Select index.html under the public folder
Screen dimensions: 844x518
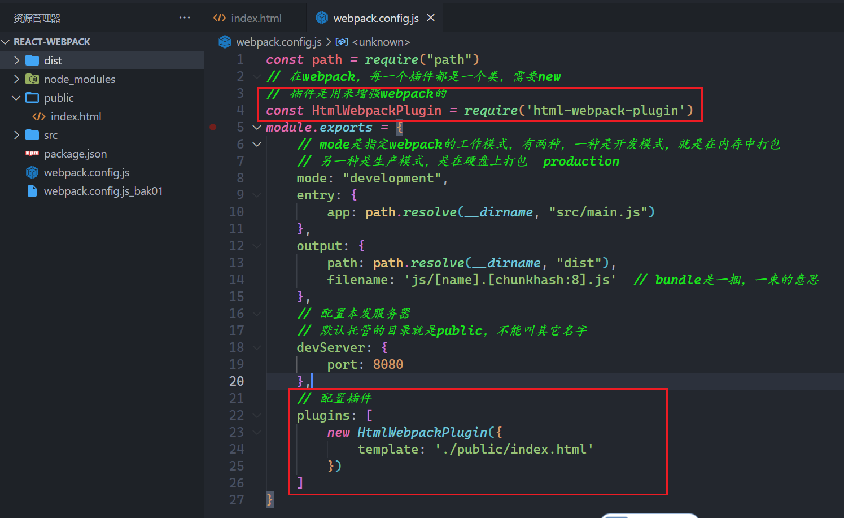point(76,116)
